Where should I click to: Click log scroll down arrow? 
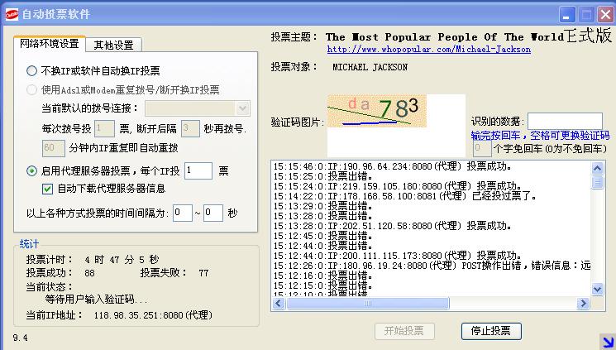point(597,289)
